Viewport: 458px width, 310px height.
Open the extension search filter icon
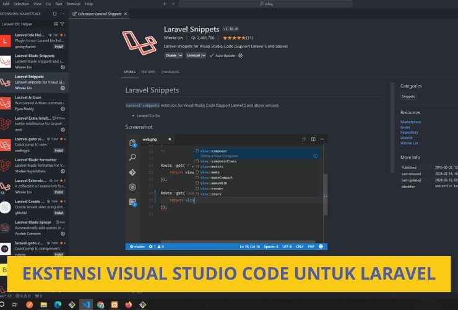(x=63, y=24)
